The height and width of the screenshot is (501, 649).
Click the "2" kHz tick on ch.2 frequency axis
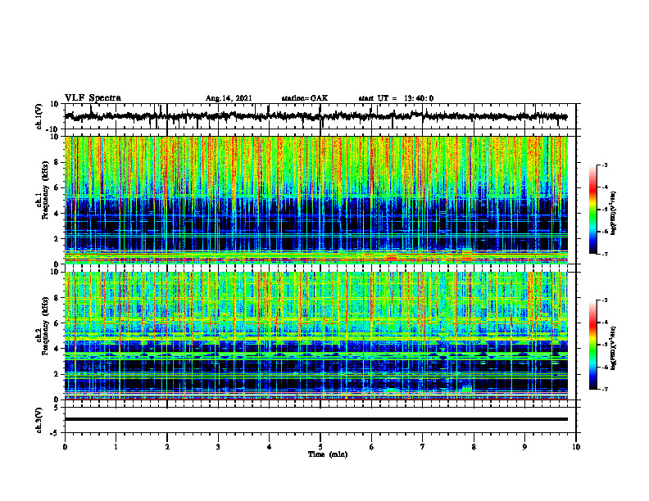[57, 374]
